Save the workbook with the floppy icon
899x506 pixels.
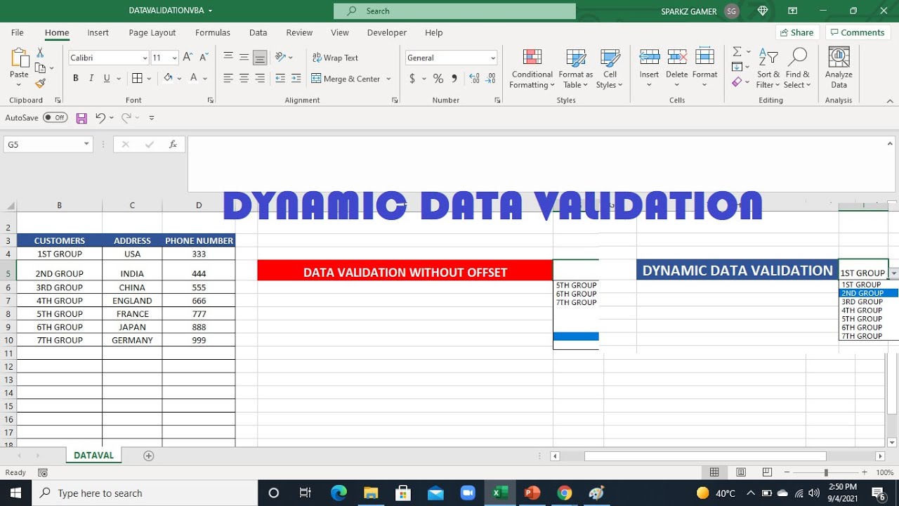point(81,118)
